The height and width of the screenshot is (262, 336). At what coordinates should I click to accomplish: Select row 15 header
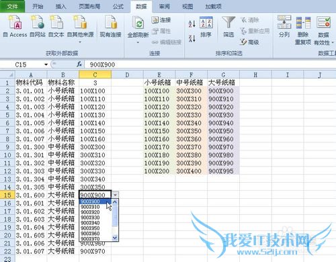point(7,195)
